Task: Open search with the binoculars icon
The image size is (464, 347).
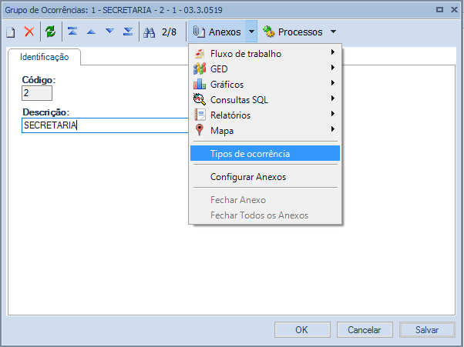Action: (x=150, y=32)
